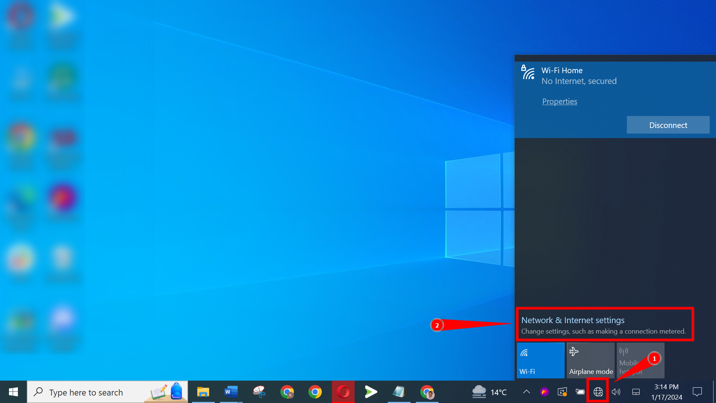Open File Explorer from the taskbar
This screenshot has width=716, height=403.
203,392
